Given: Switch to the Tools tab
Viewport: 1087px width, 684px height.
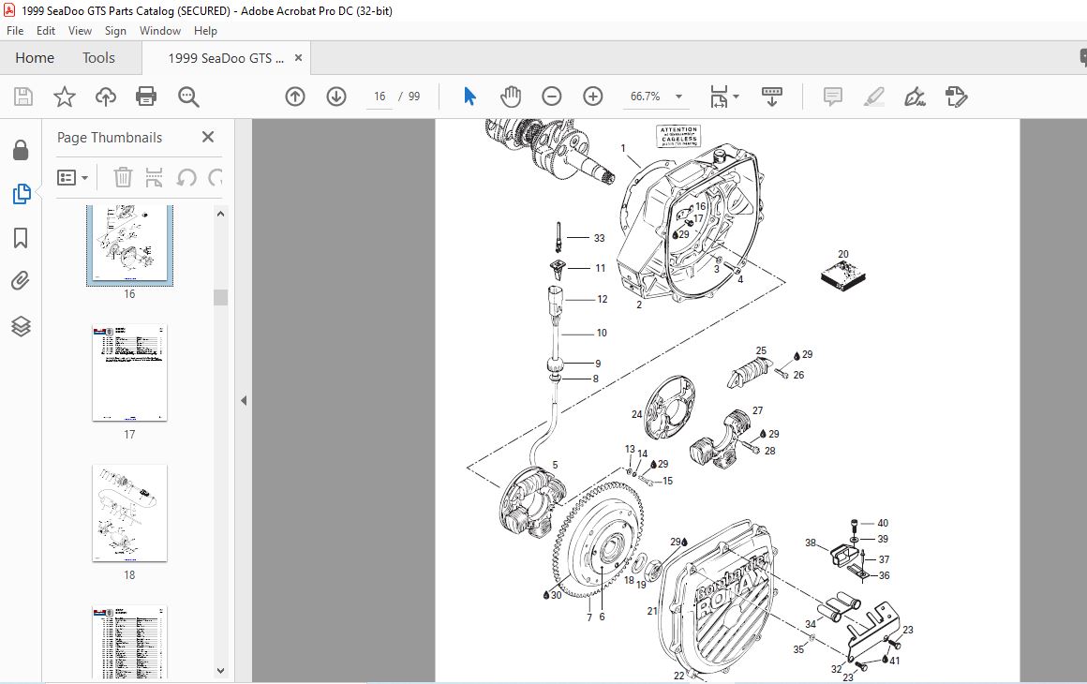Looking at the screenshot, I should [x=98, y=58].
